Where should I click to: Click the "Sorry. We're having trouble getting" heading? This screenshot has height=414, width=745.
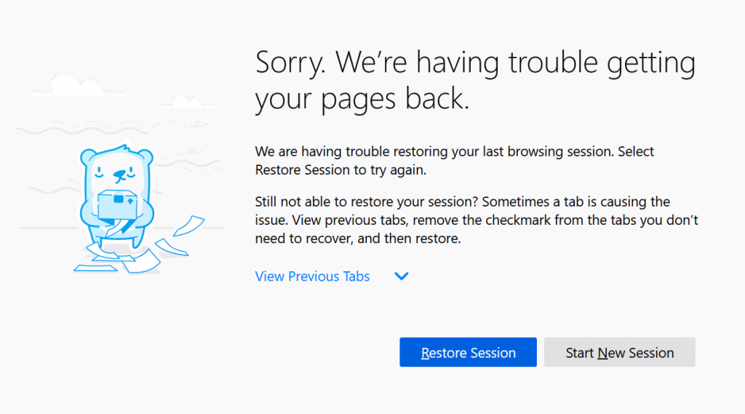click(475, 64)
